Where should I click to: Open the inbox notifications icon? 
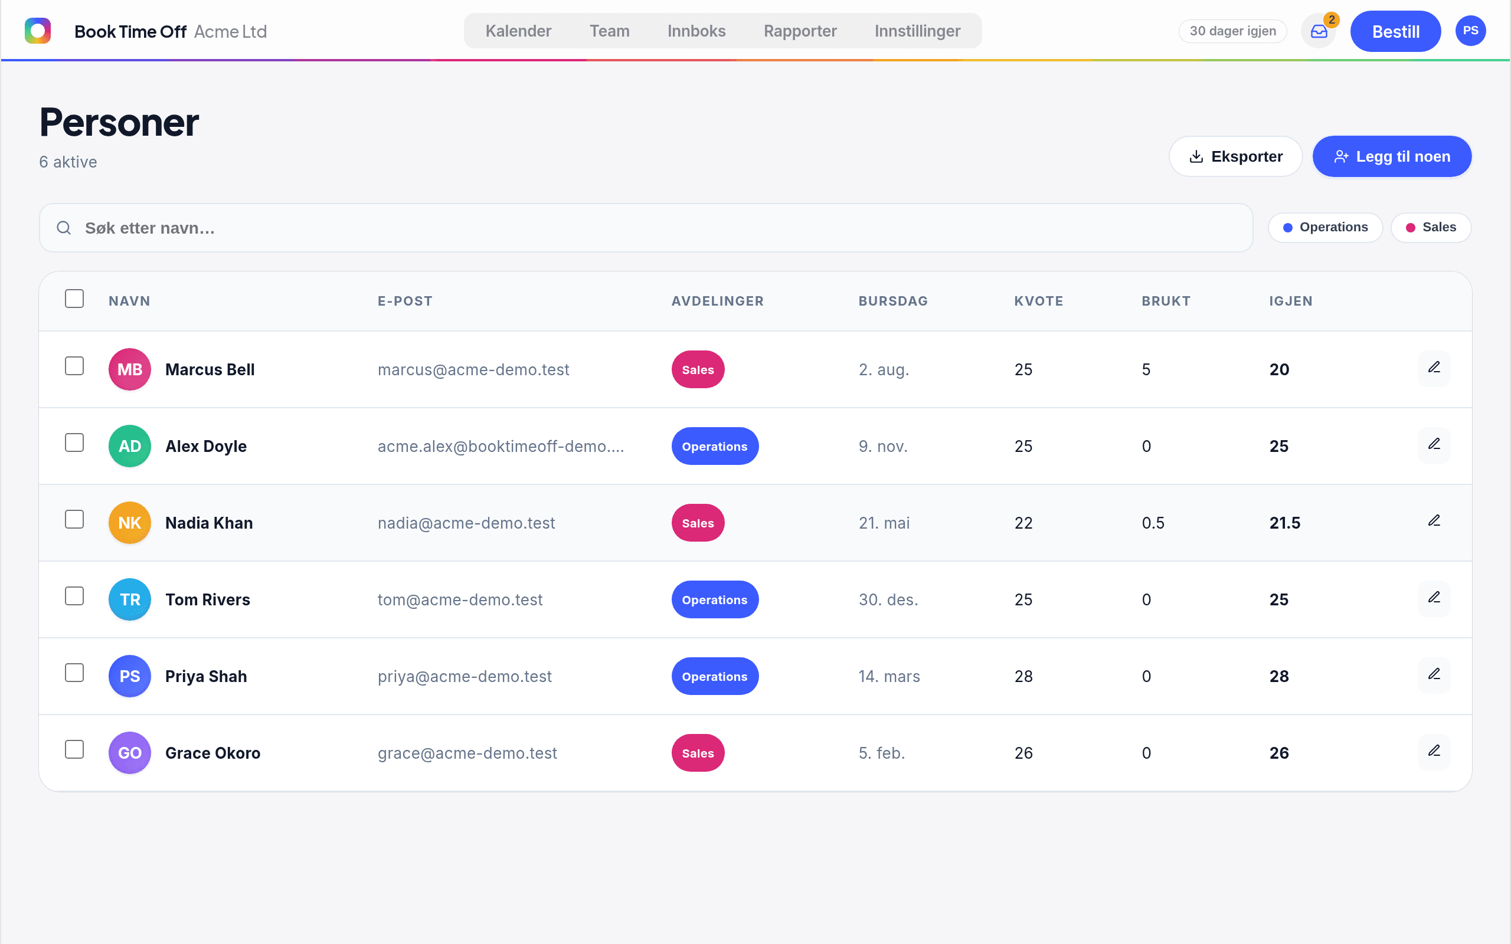[1319, 31]
